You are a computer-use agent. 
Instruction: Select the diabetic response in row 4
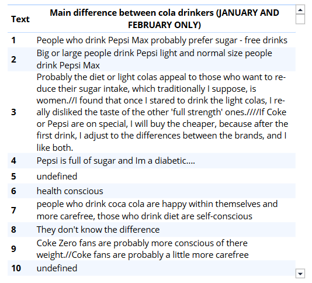coord(116,161)
